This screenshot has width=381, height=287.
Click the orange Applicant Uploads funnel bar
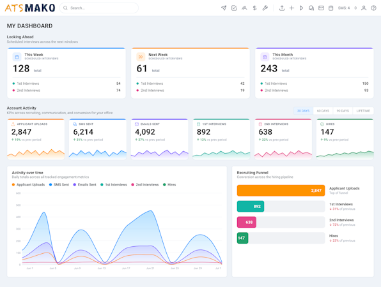281,191
